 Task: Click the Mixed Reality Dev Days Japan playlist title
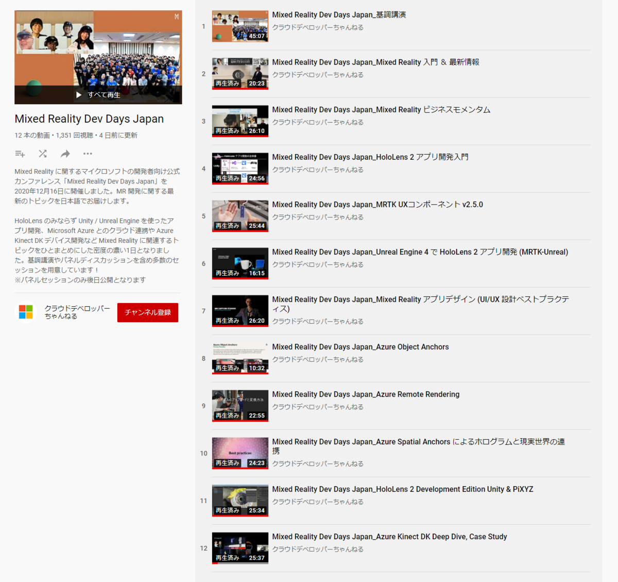click(x=89, y=119)
